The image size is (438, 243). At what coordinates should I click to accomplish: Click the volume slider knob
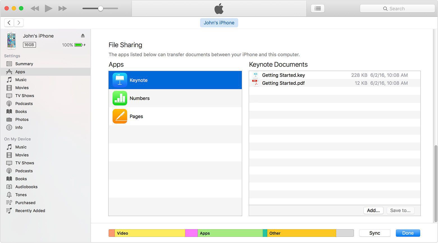pos(101,8)
